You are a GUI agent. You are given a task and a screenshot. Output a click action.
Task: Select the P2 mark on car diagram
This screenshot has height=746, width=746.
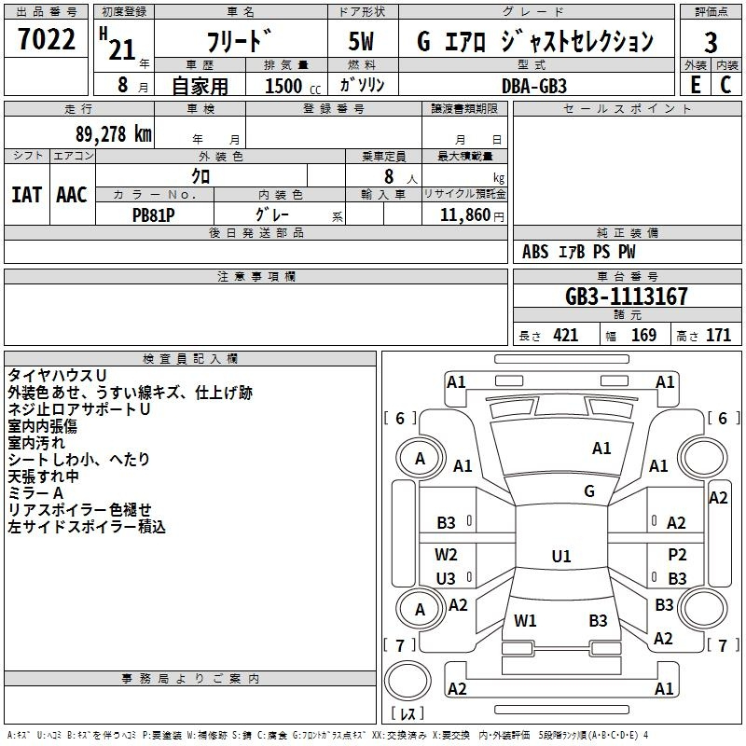tap(677, 554)
